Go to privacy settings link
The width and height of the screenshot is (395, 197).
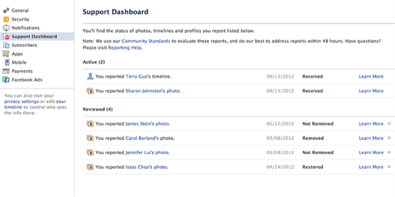(22, 102)
